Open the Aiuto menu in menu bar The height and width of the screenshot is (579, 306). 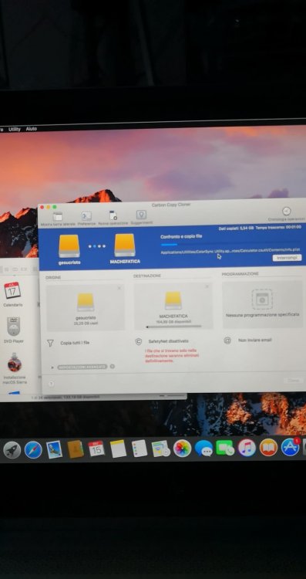32,129
